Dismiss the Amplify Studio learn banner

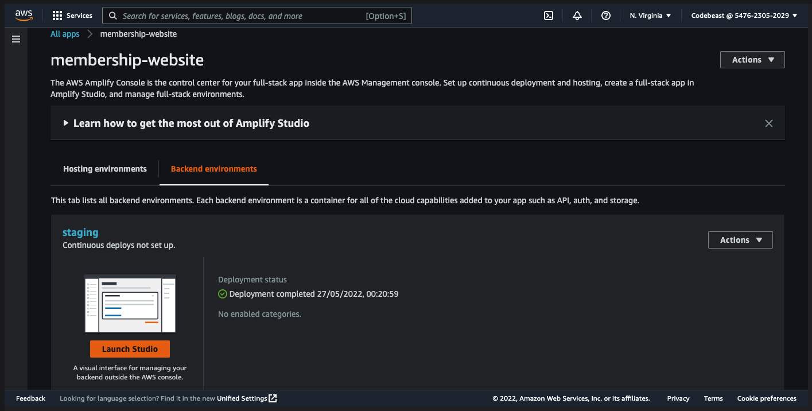click(x=769, y=123)
